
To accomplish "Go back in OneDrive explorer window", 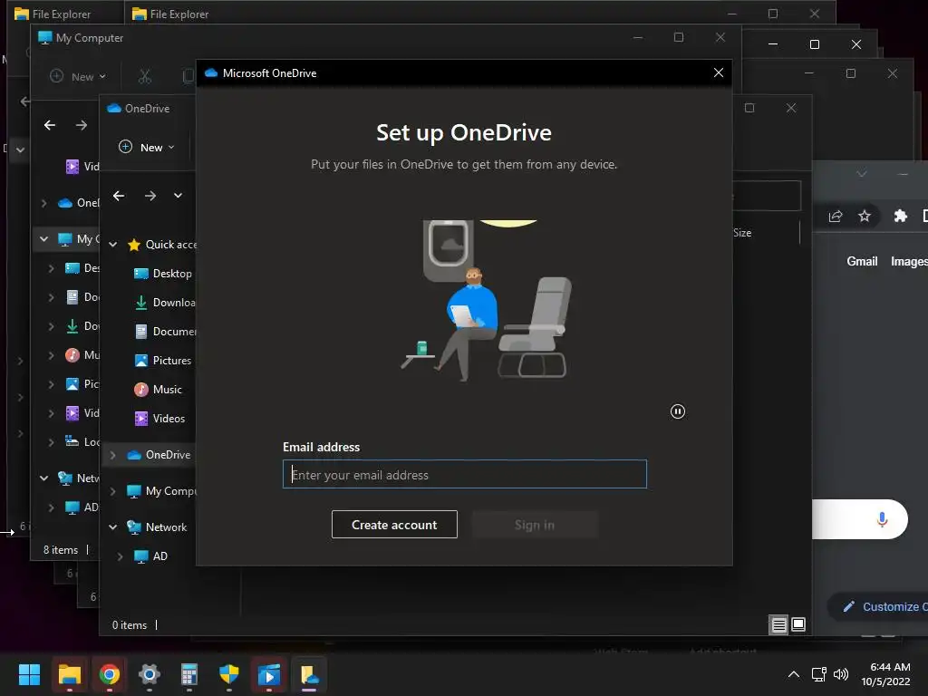I will (x=119, y=196).
